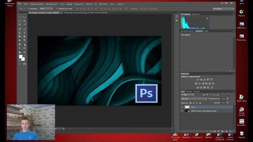Select the Rectangular Marquee tool

click(x=20, y=17)
